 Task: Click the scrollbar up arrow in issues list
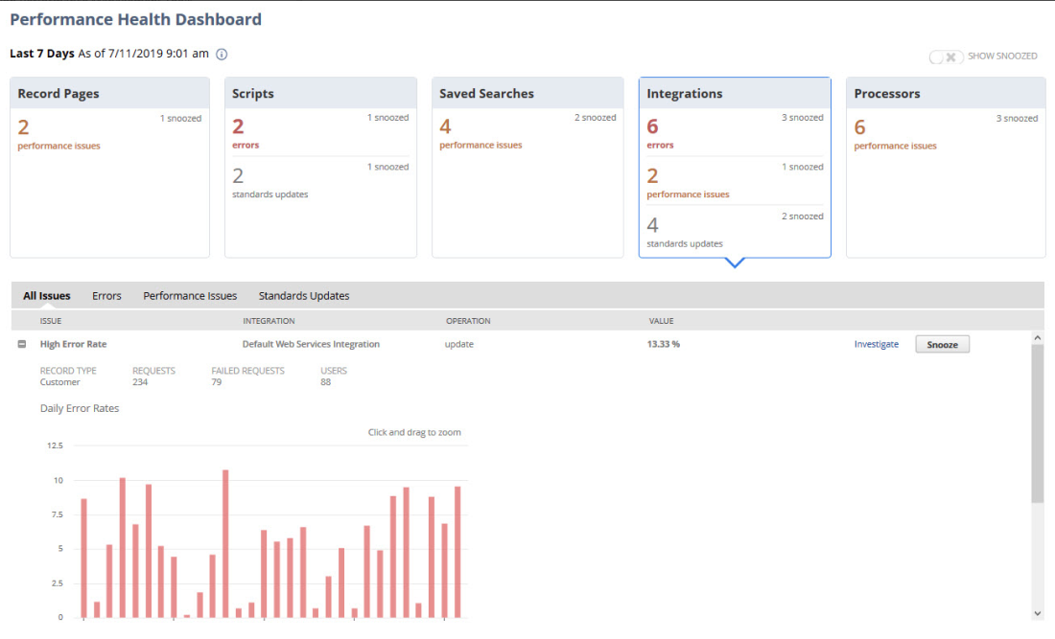(1037, 337)
